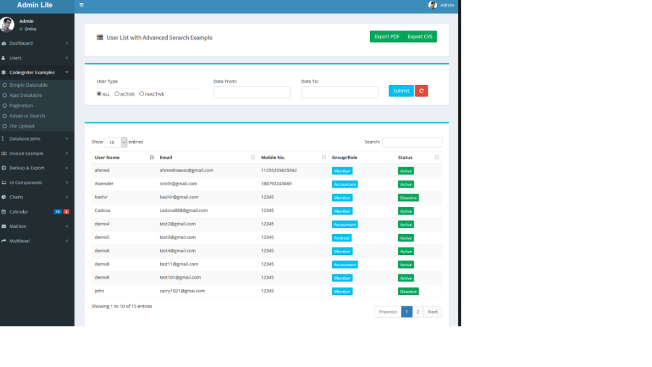Click the admin avatar in top bar

pos(433,5)
